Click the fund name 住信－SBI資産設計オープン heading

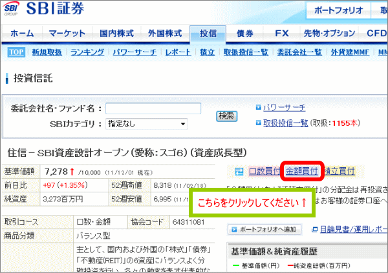coord(127,153)
